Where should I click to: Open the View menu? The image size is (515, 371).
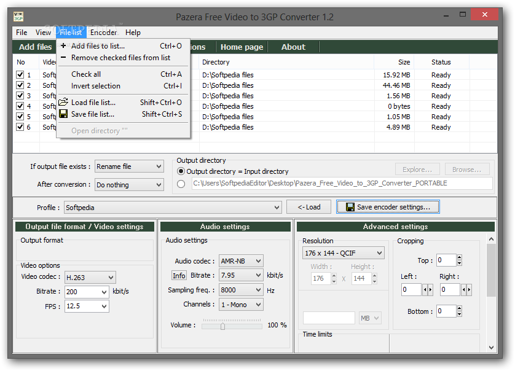43,32
